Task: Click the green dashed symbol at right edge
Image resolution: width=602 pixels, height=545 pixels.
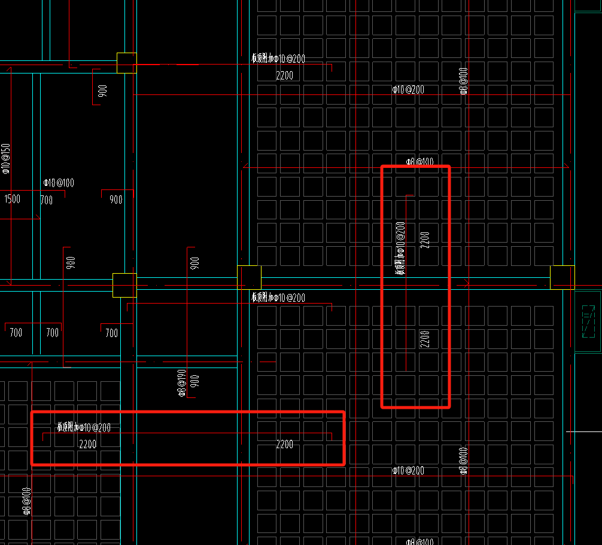Action: point(589,322)
